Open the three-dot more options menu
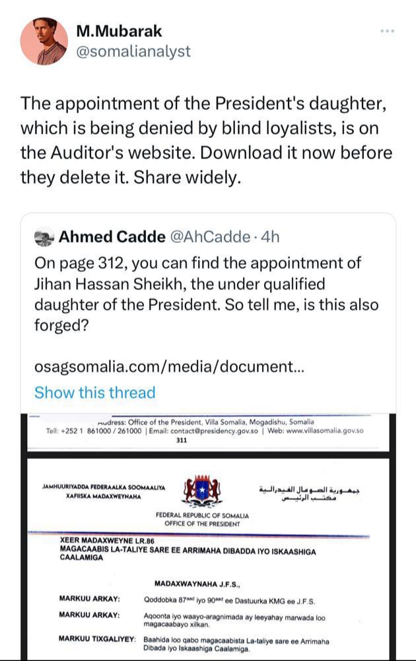 click(x=387, y=31)
